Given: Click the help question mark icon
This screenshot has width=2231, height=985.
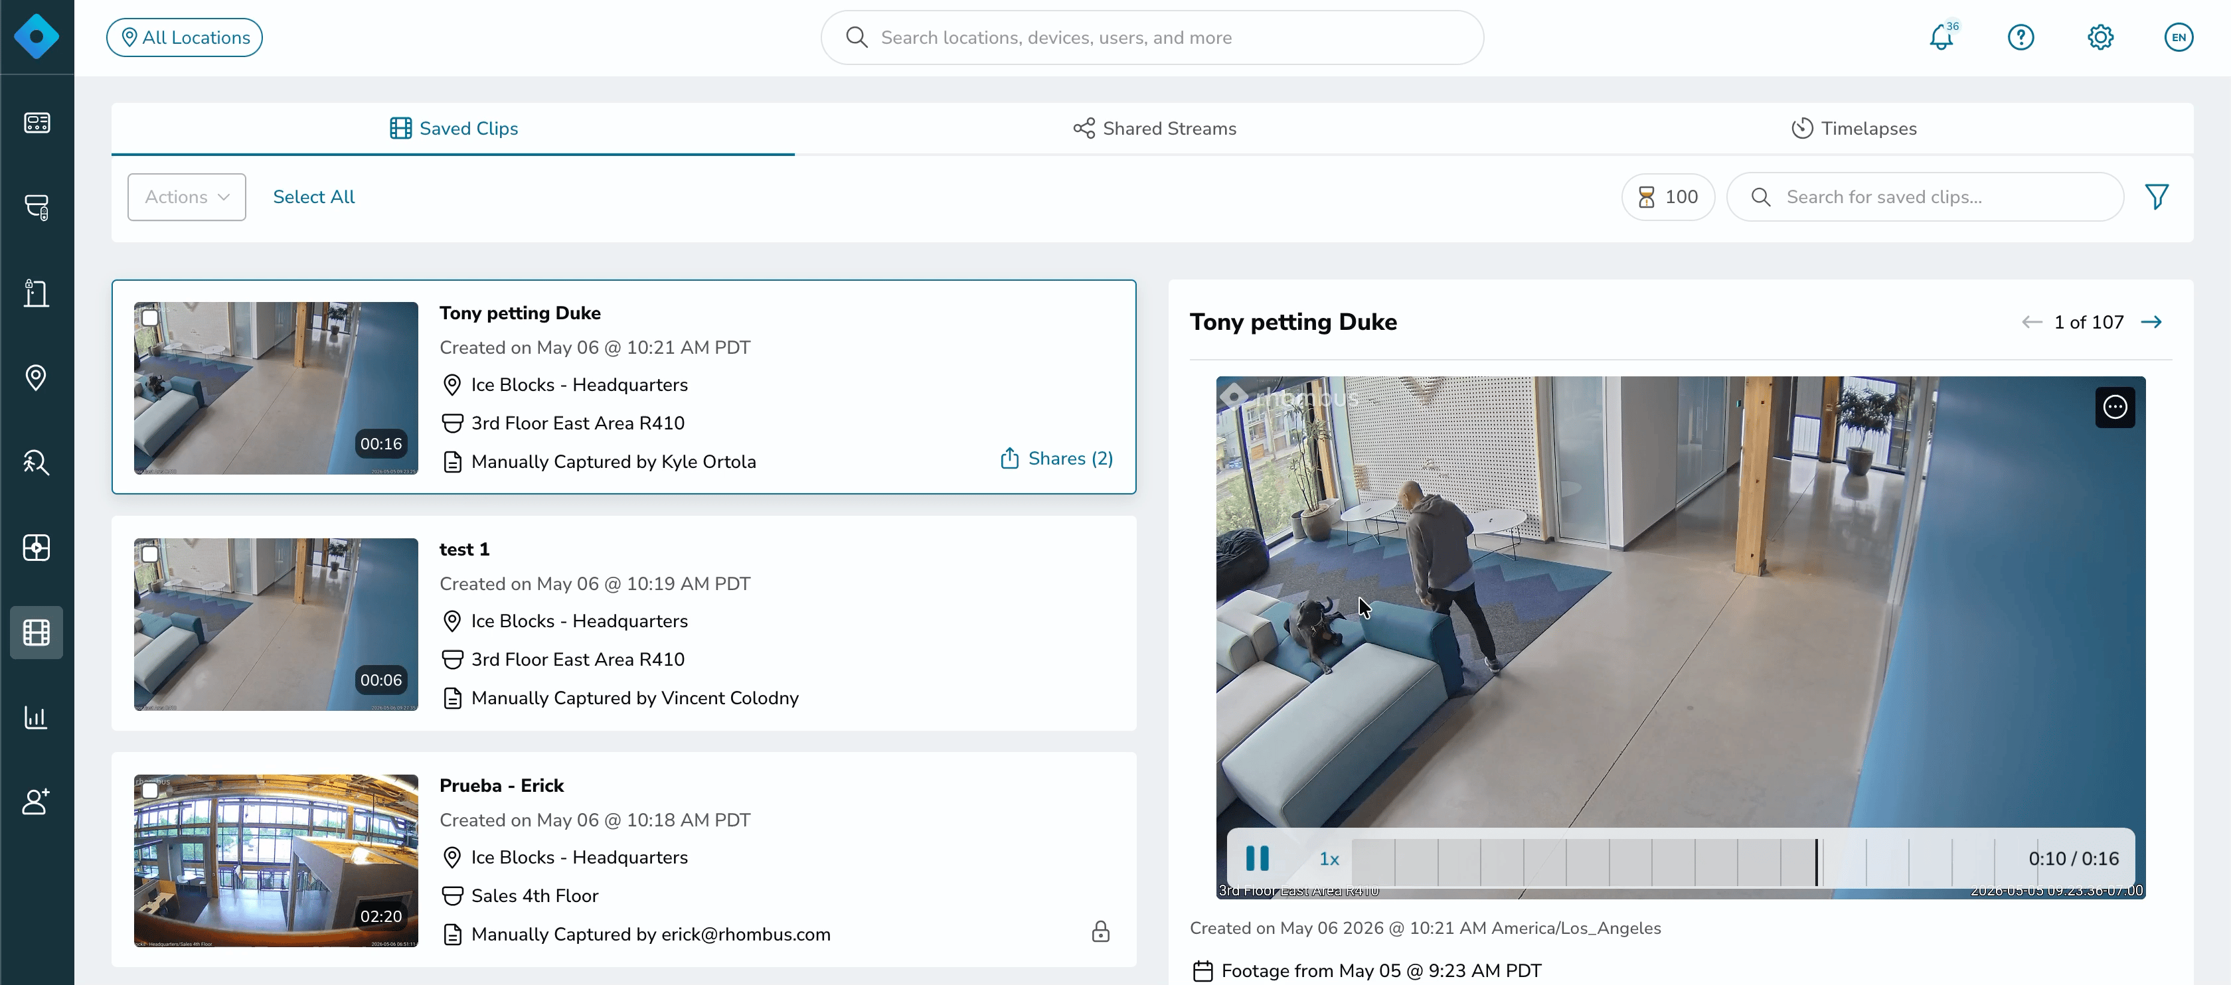Looking at the screenshot, I should tap(2021, 37).
